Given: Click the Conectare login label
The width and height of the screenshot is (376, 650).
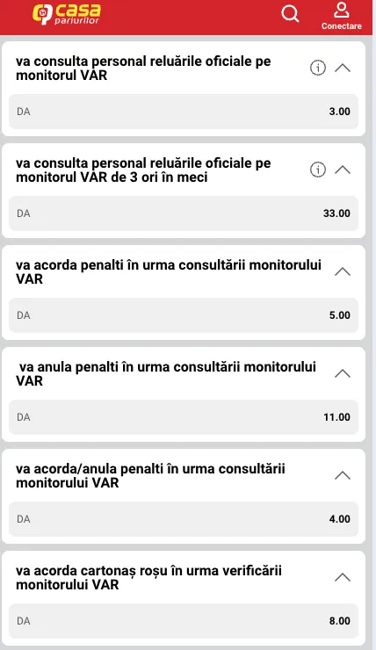Looking at the screenshot, I should pyautogui.click(x=342, y=25).
